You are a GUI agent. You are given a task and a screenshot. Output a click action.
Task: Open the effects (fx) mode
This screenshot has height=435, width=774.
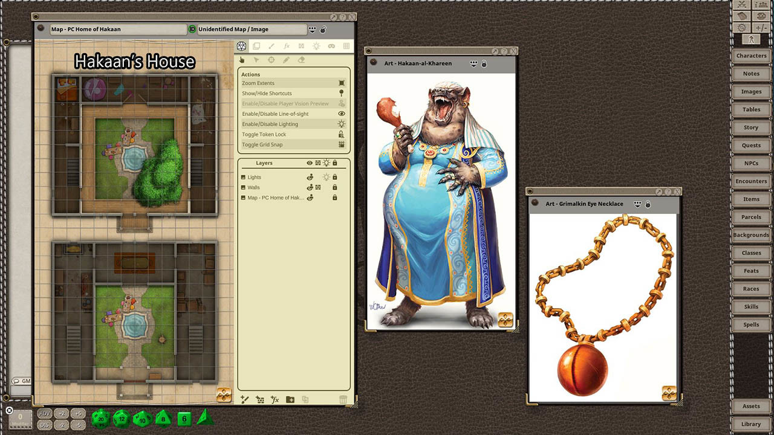287,45
